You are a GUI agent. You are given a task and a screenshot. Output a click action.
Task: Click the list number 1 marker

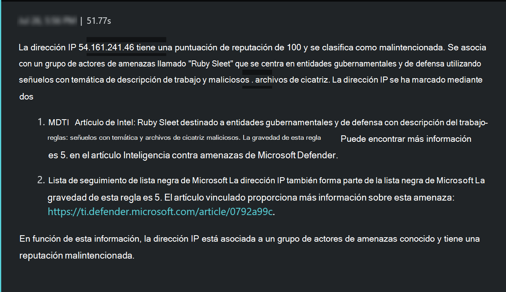click(x=41, y=122)
